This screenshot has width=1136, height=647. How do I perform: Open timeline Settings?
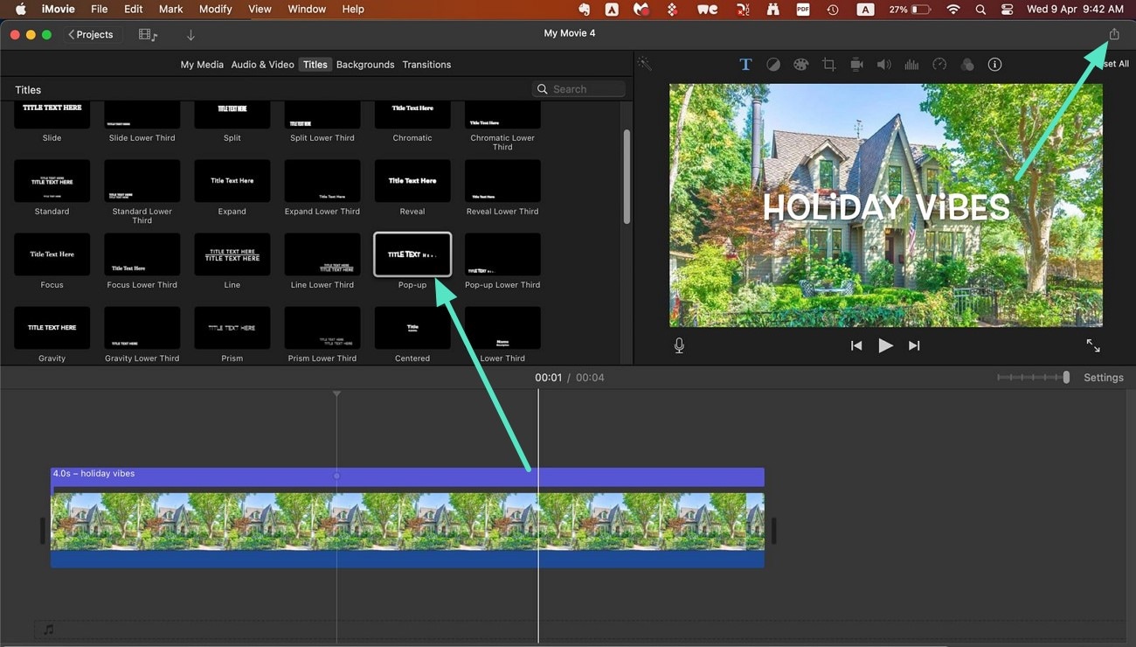point(1104,378)
